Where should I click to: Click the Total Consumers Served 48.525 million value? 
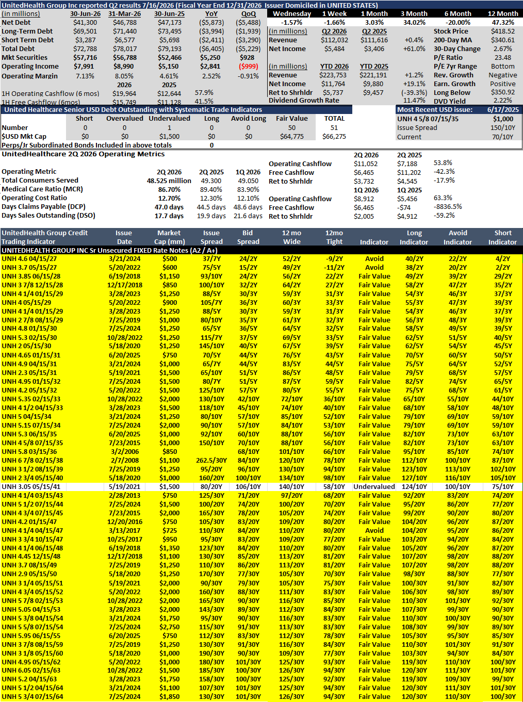click(169, 181)
